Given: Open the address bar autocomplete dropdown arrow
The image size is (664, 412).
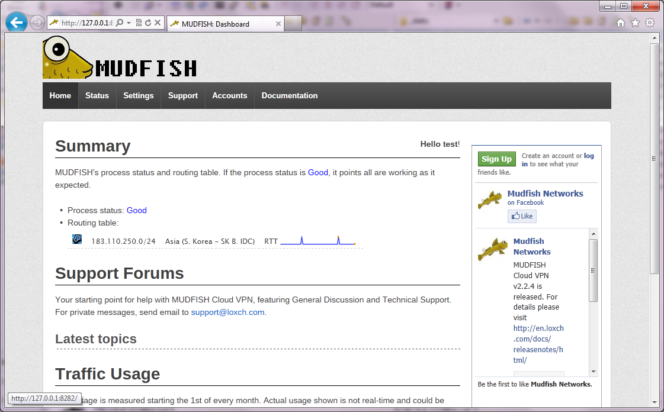Looking at the screenshot, I should [129, 23].
